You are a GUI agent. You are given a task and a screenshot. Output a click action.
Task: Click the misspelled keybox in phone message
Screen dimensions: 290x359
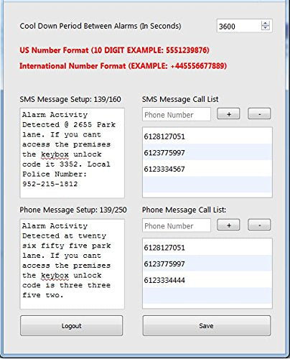(55, 276)
